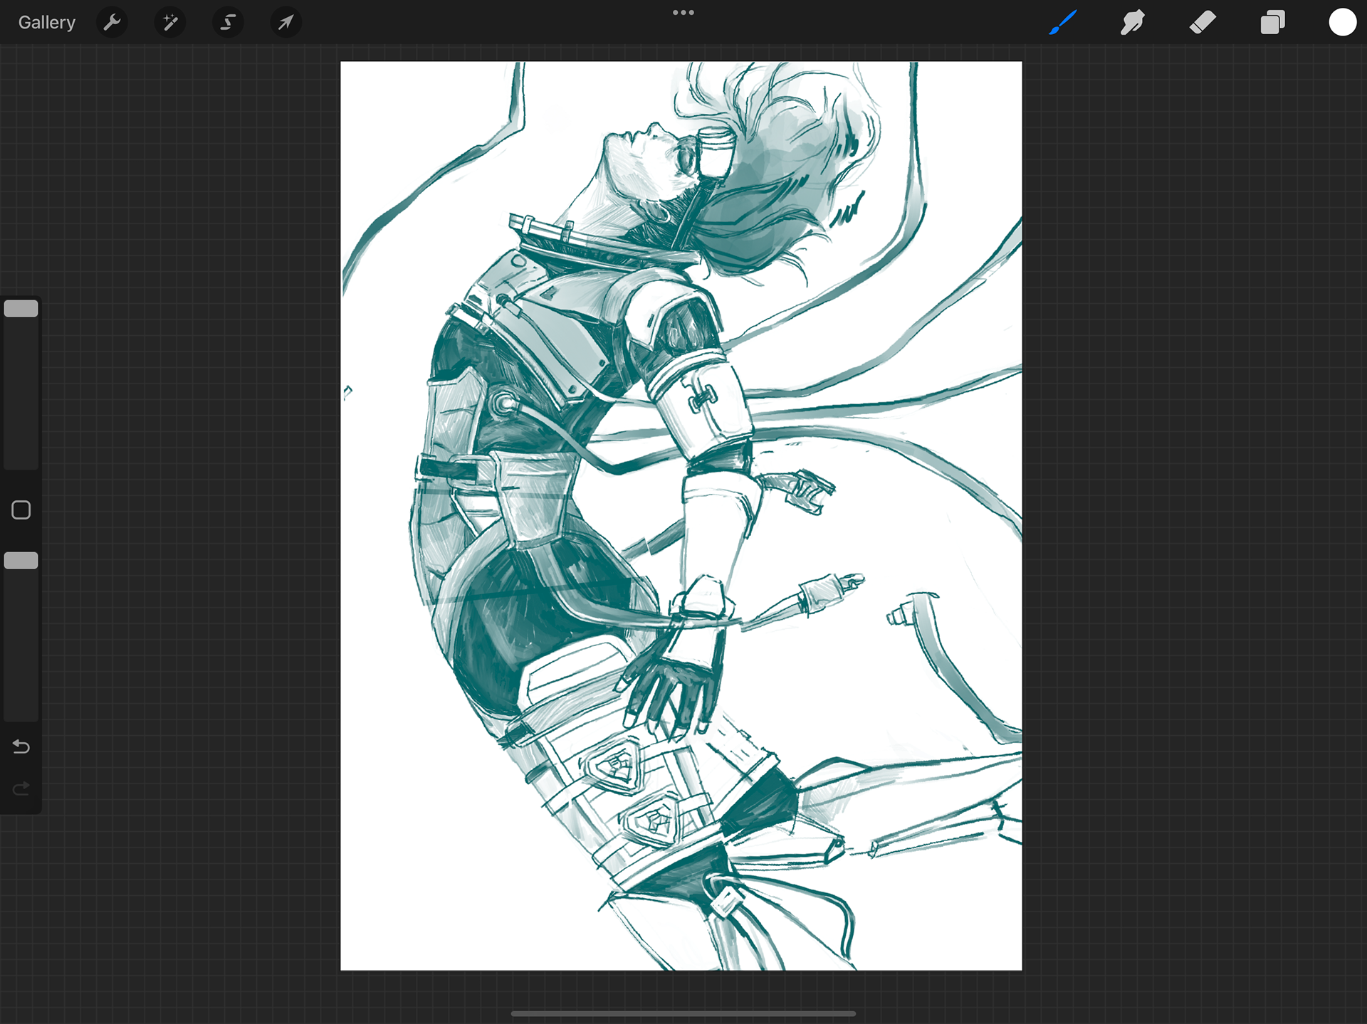Open Adjustments magic wand menu
1367x1024 pixels.
(x=170, y=23)
